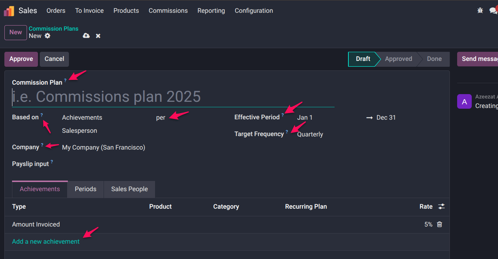Click the gear actions icon beside New
This screenshot has height=259, width=498.
click(x=47, y=36)
